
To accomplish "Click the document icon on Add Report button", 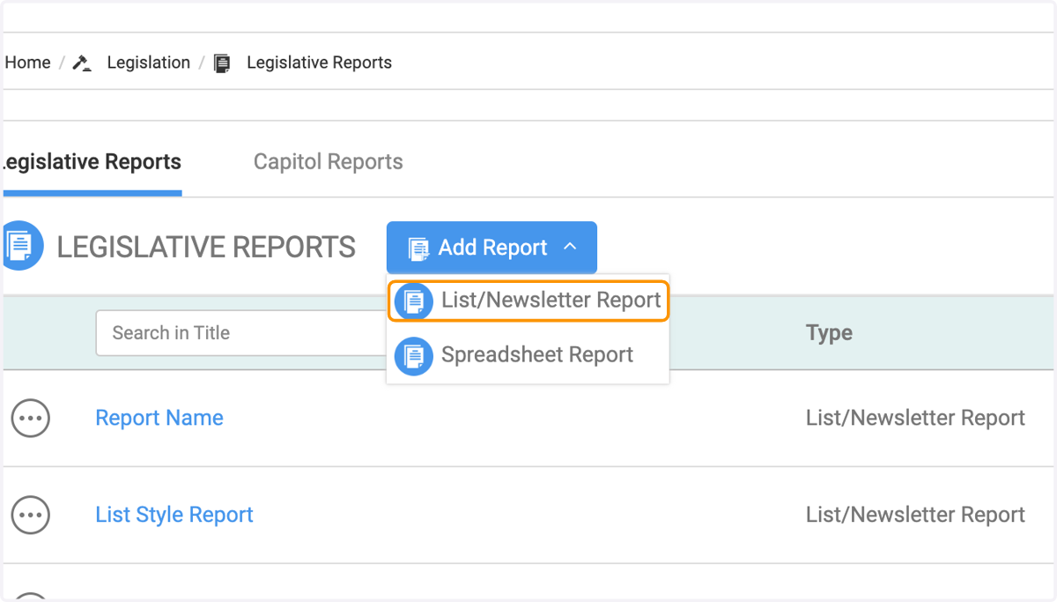I will coord(418,249).
